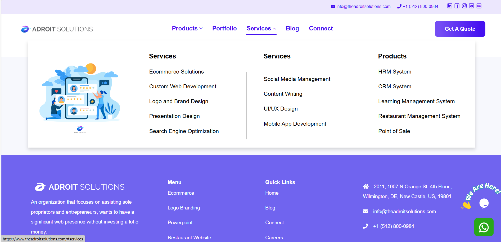Open Mobile App Development service
This screenshot has height=242, width=501.
click(295, 124)
